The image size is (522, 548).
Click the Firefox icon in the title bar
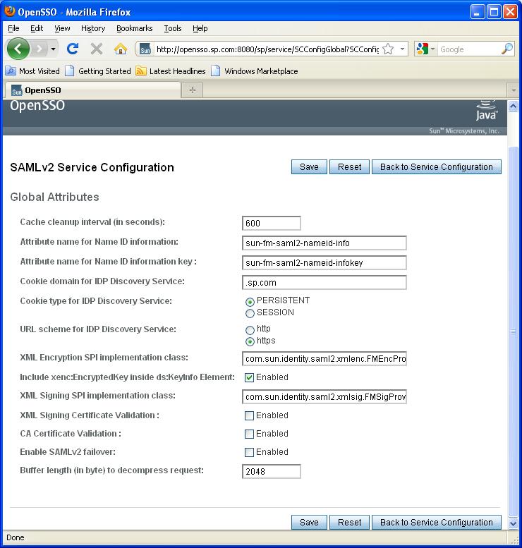[10, 11]
